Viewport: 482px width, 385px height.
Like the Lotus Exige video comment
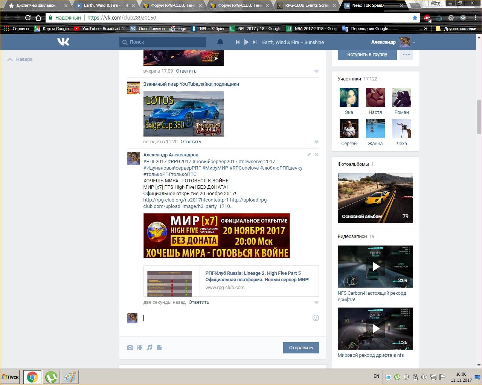(x=316, y=142)
